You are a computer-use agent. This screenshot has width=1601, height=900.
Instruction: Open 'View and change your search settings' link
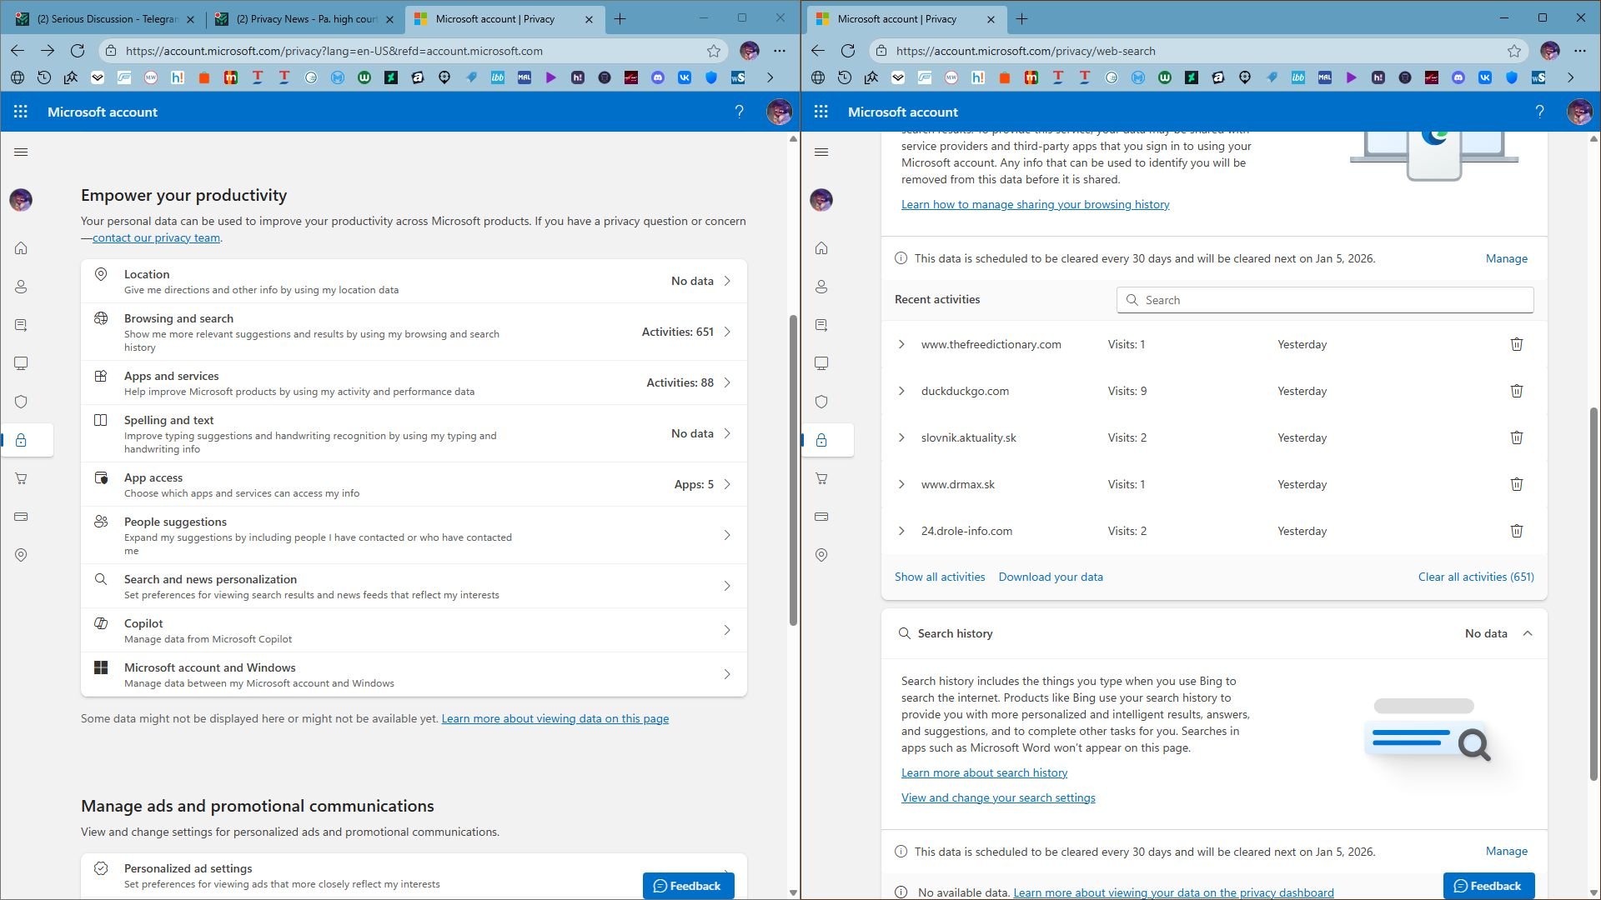[998, 797]
